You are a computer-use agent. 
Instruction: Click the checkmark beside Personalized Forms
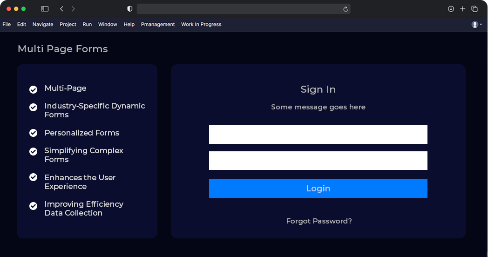pyautogui.click(x=34, y=133)
